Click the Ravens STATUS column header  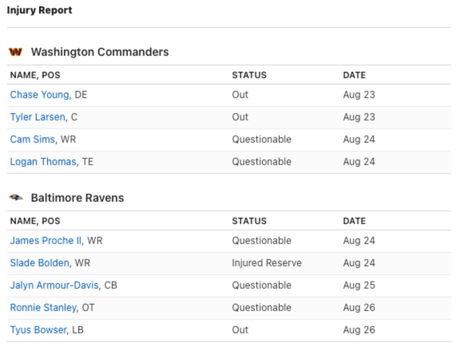coord(249,221)
